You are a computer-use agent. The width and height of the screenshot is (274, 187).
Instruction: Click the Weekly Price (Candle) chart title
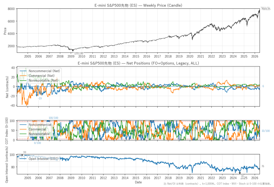138,5
